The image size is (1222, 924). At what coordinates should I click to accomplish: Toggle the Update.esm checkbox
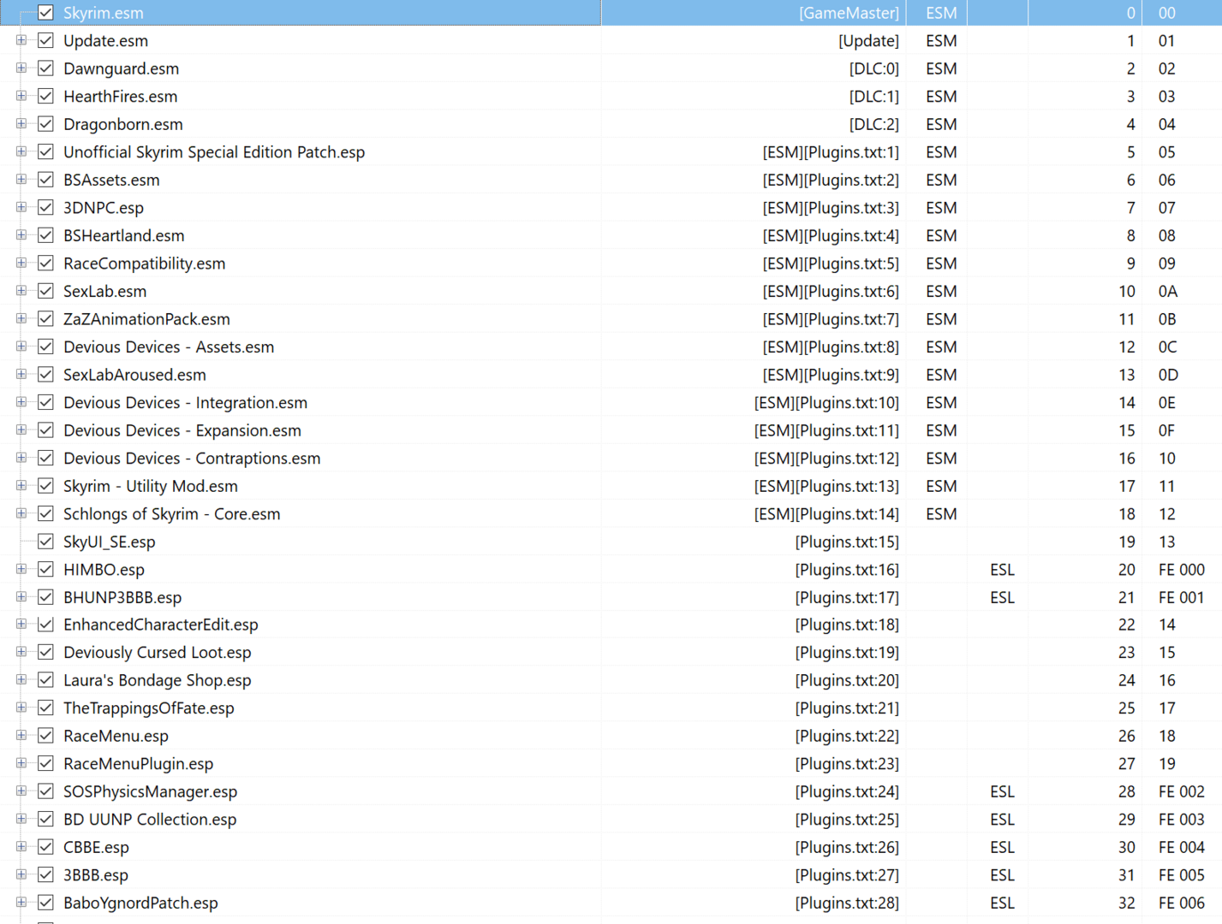pos(46,40)
